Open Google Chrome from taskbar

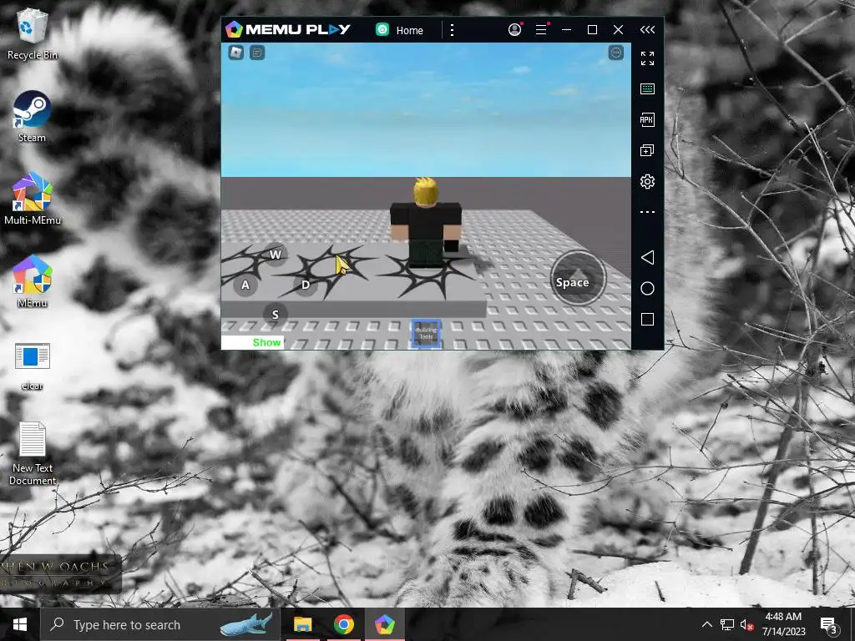tap(343, 624)
